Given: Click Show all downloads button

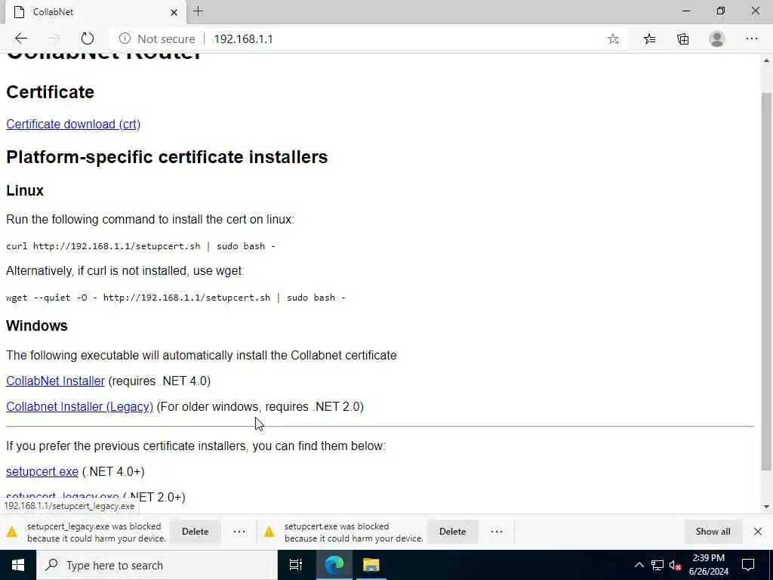Looking at the screenshot, I should click(713, 532).
